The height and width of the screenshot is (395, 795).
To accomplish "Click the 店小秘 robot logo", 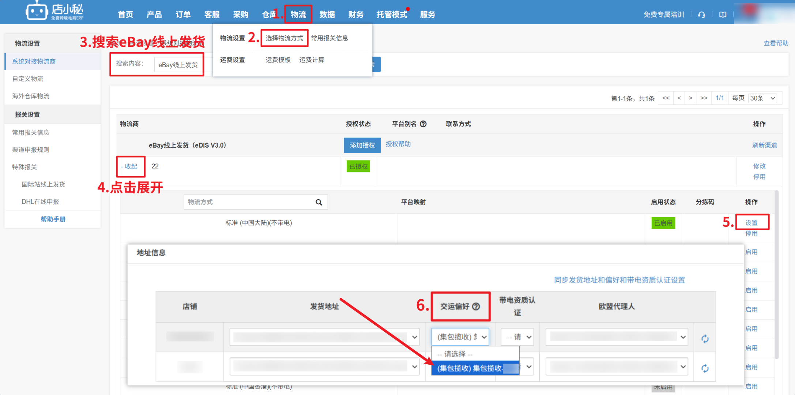I will point(37,11).
